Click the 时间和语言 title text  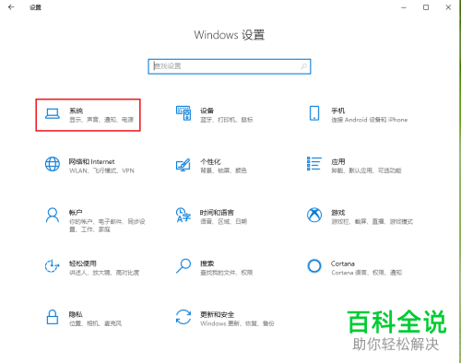(217, 212)
